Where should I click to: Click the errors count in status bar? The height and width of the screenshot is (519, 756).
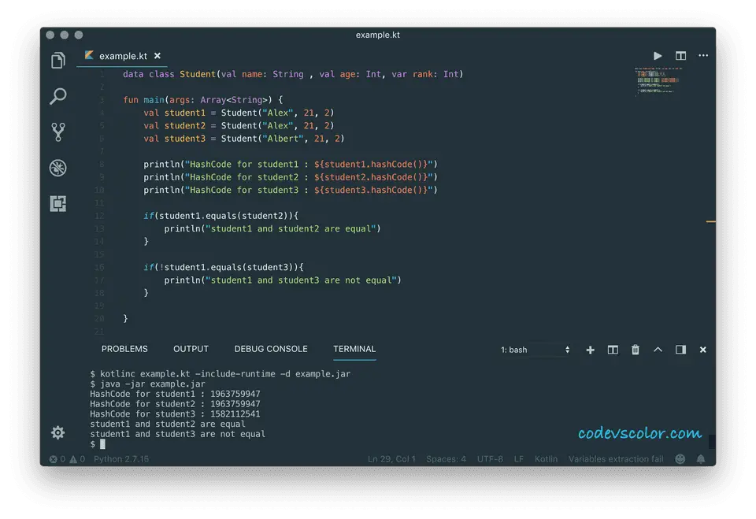[57, 459]
